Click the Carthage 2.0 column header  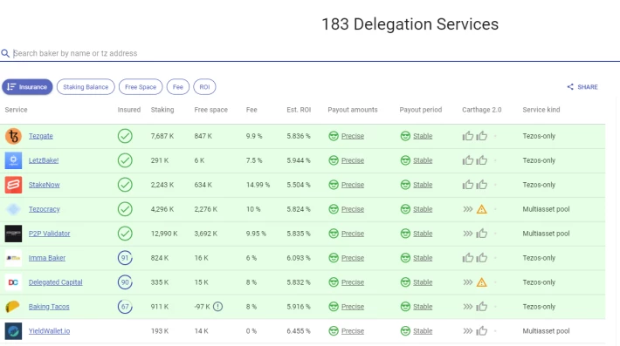pos(482,110)
